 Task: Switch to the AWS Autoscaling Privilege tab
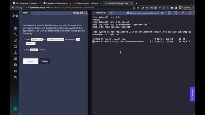[27, 3]
